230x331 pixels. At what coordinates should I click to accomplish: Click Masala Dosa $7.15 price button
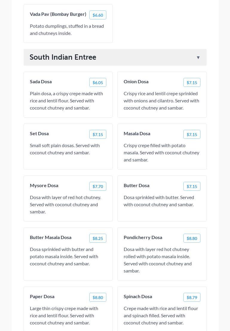[x=192, y=135]
